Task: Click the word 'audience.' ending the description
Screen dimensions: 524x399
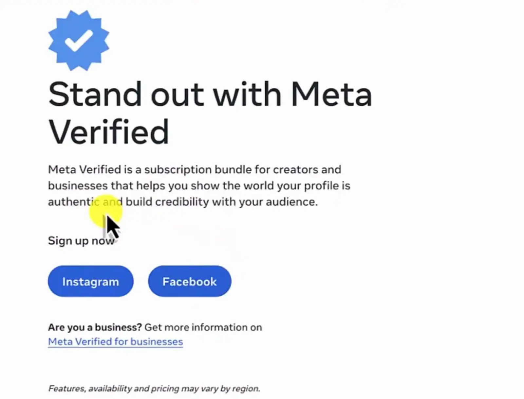Action: pyautogui.click(x=292, y=202)
